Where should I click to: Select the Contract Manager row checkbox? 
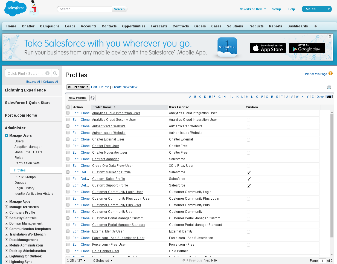coord(68,159)
